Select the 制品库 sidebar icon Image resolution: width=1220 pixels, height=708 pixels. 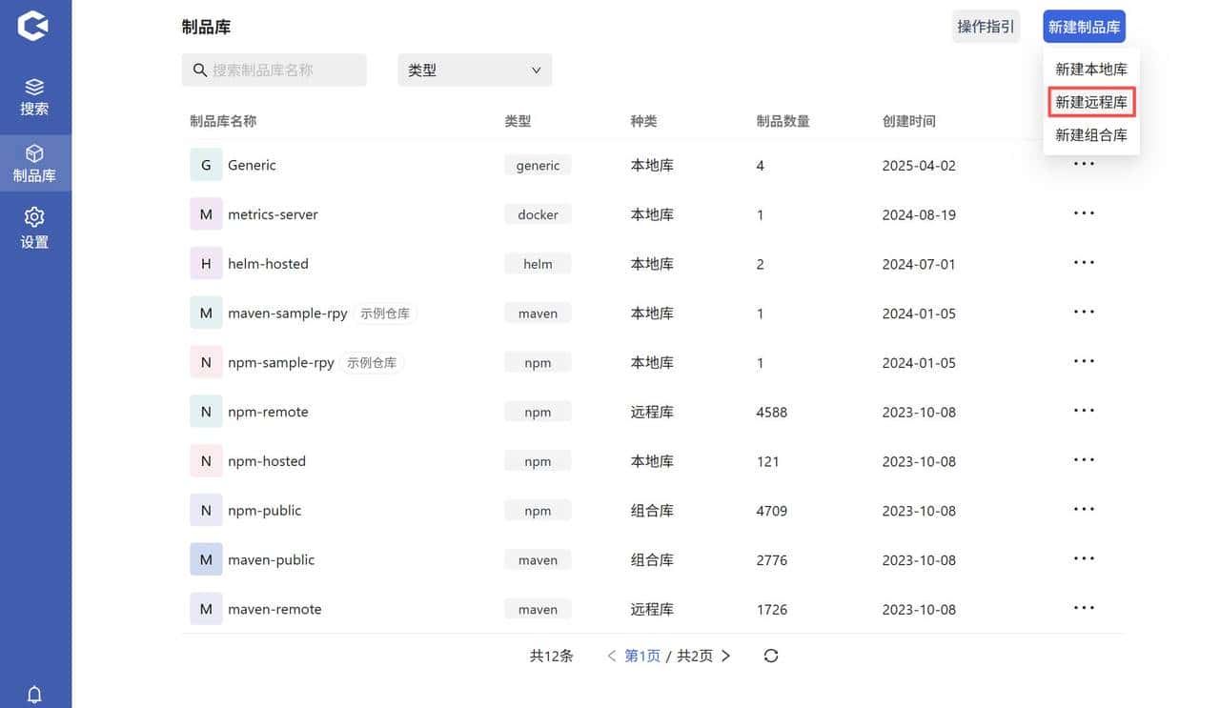coord(35,162)
